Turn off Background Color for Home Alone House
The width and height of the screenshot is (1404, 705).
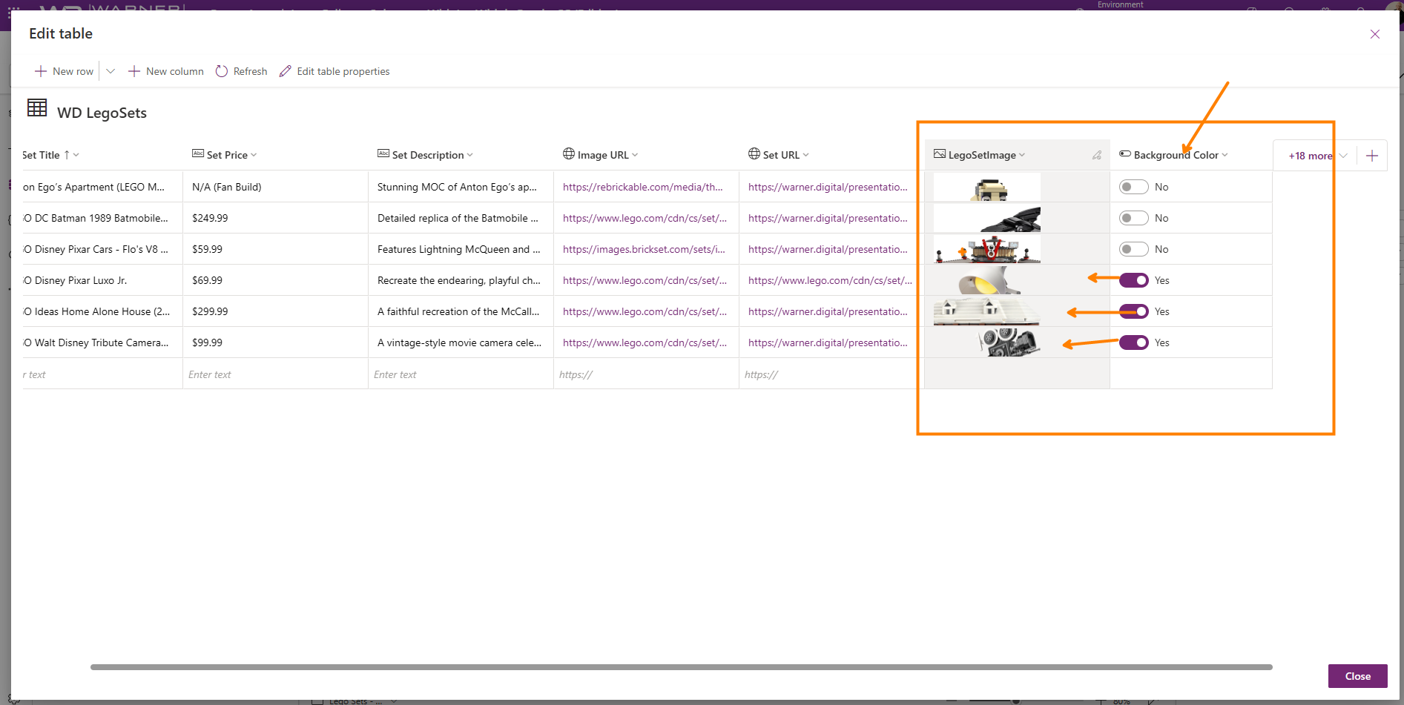tap(1134, 311)
